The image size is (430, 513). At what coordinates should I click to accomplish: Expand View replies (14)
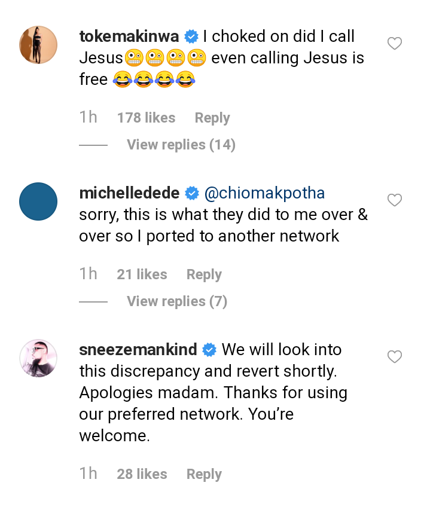[x=181, y=145]
